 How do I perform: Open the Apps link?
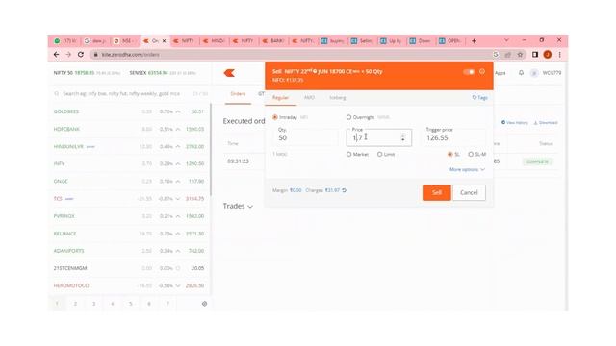(x=500, y=73)
